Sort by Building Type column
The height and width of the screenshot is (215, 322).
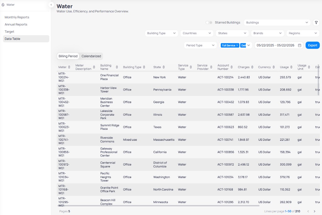(x=144, y=67)
